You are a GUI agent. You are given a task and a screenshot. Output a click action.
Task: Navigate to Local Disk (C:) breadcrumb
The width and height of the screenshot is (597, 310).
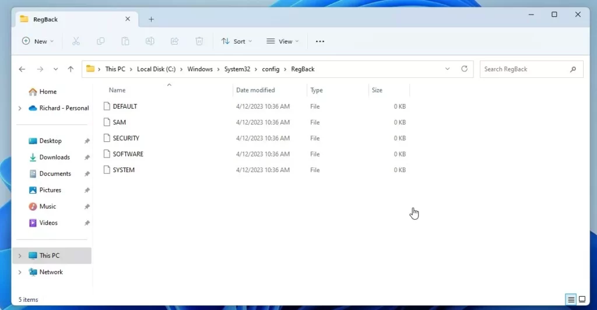pos(156,69)
